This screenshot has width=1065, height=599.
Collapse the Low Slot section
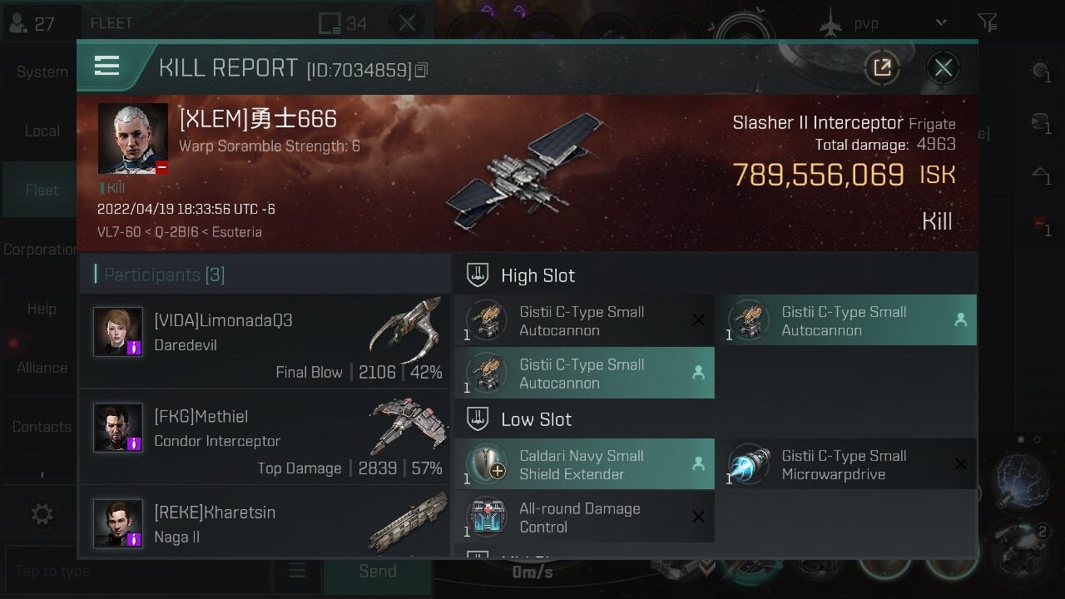(x=536, y=418)
